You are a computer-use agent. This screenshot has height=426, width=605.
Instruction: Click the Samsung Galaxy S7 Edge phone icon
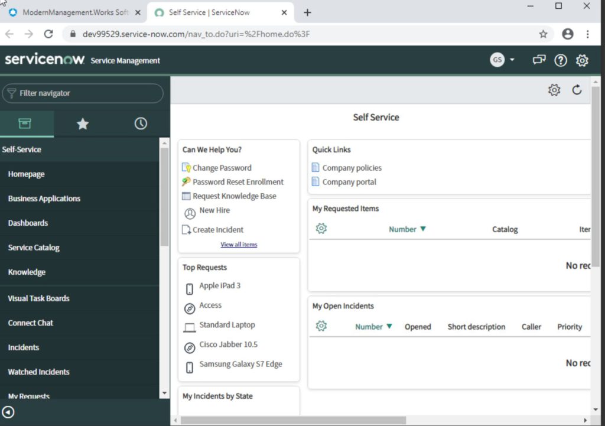[190, 368]
